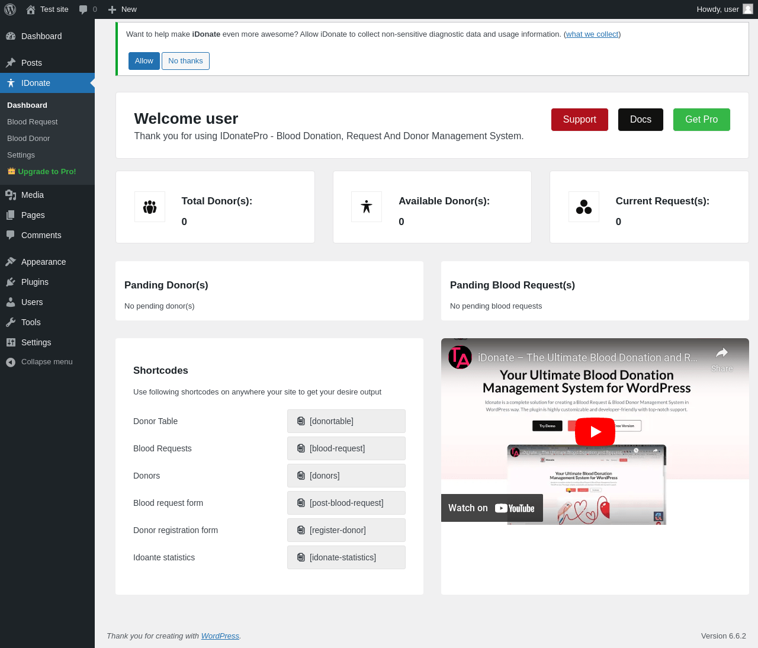This screenshot has height=648, width=758.
Task: Click the Available Donors person icon
Action: pos(367,207)
